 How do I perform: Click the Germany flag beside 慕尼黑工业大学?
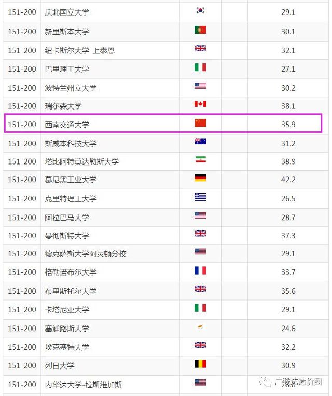tap(200, 178)
